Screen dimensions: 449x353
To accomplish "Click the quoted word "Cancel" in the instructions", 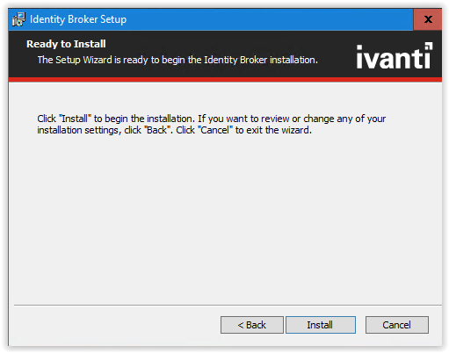I will coord(215,130).
